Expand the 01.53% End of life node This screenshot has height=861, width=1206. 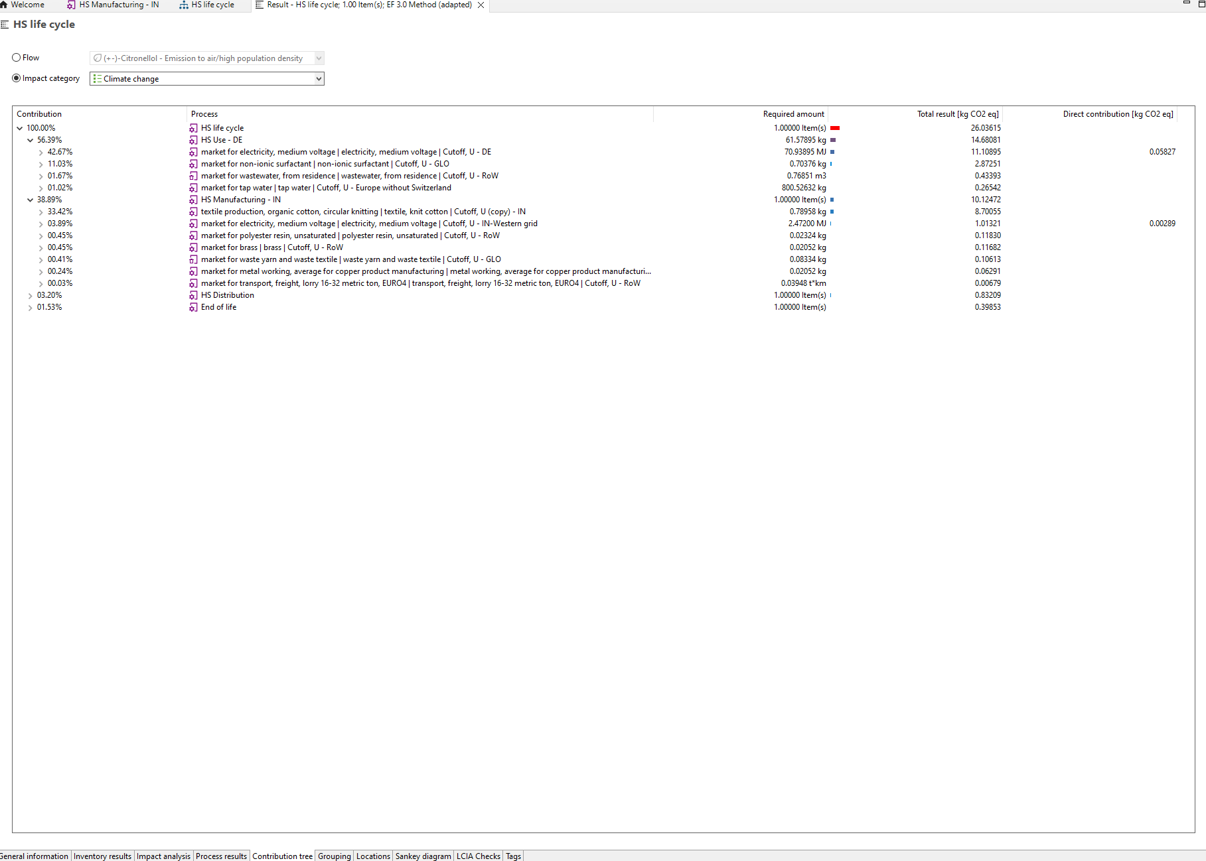click(x=30, y=307)
